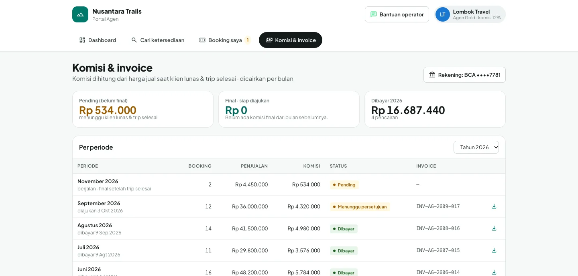
Task: Click invoice number INV-AG-2607-015
Action: (x=438, y=250)
